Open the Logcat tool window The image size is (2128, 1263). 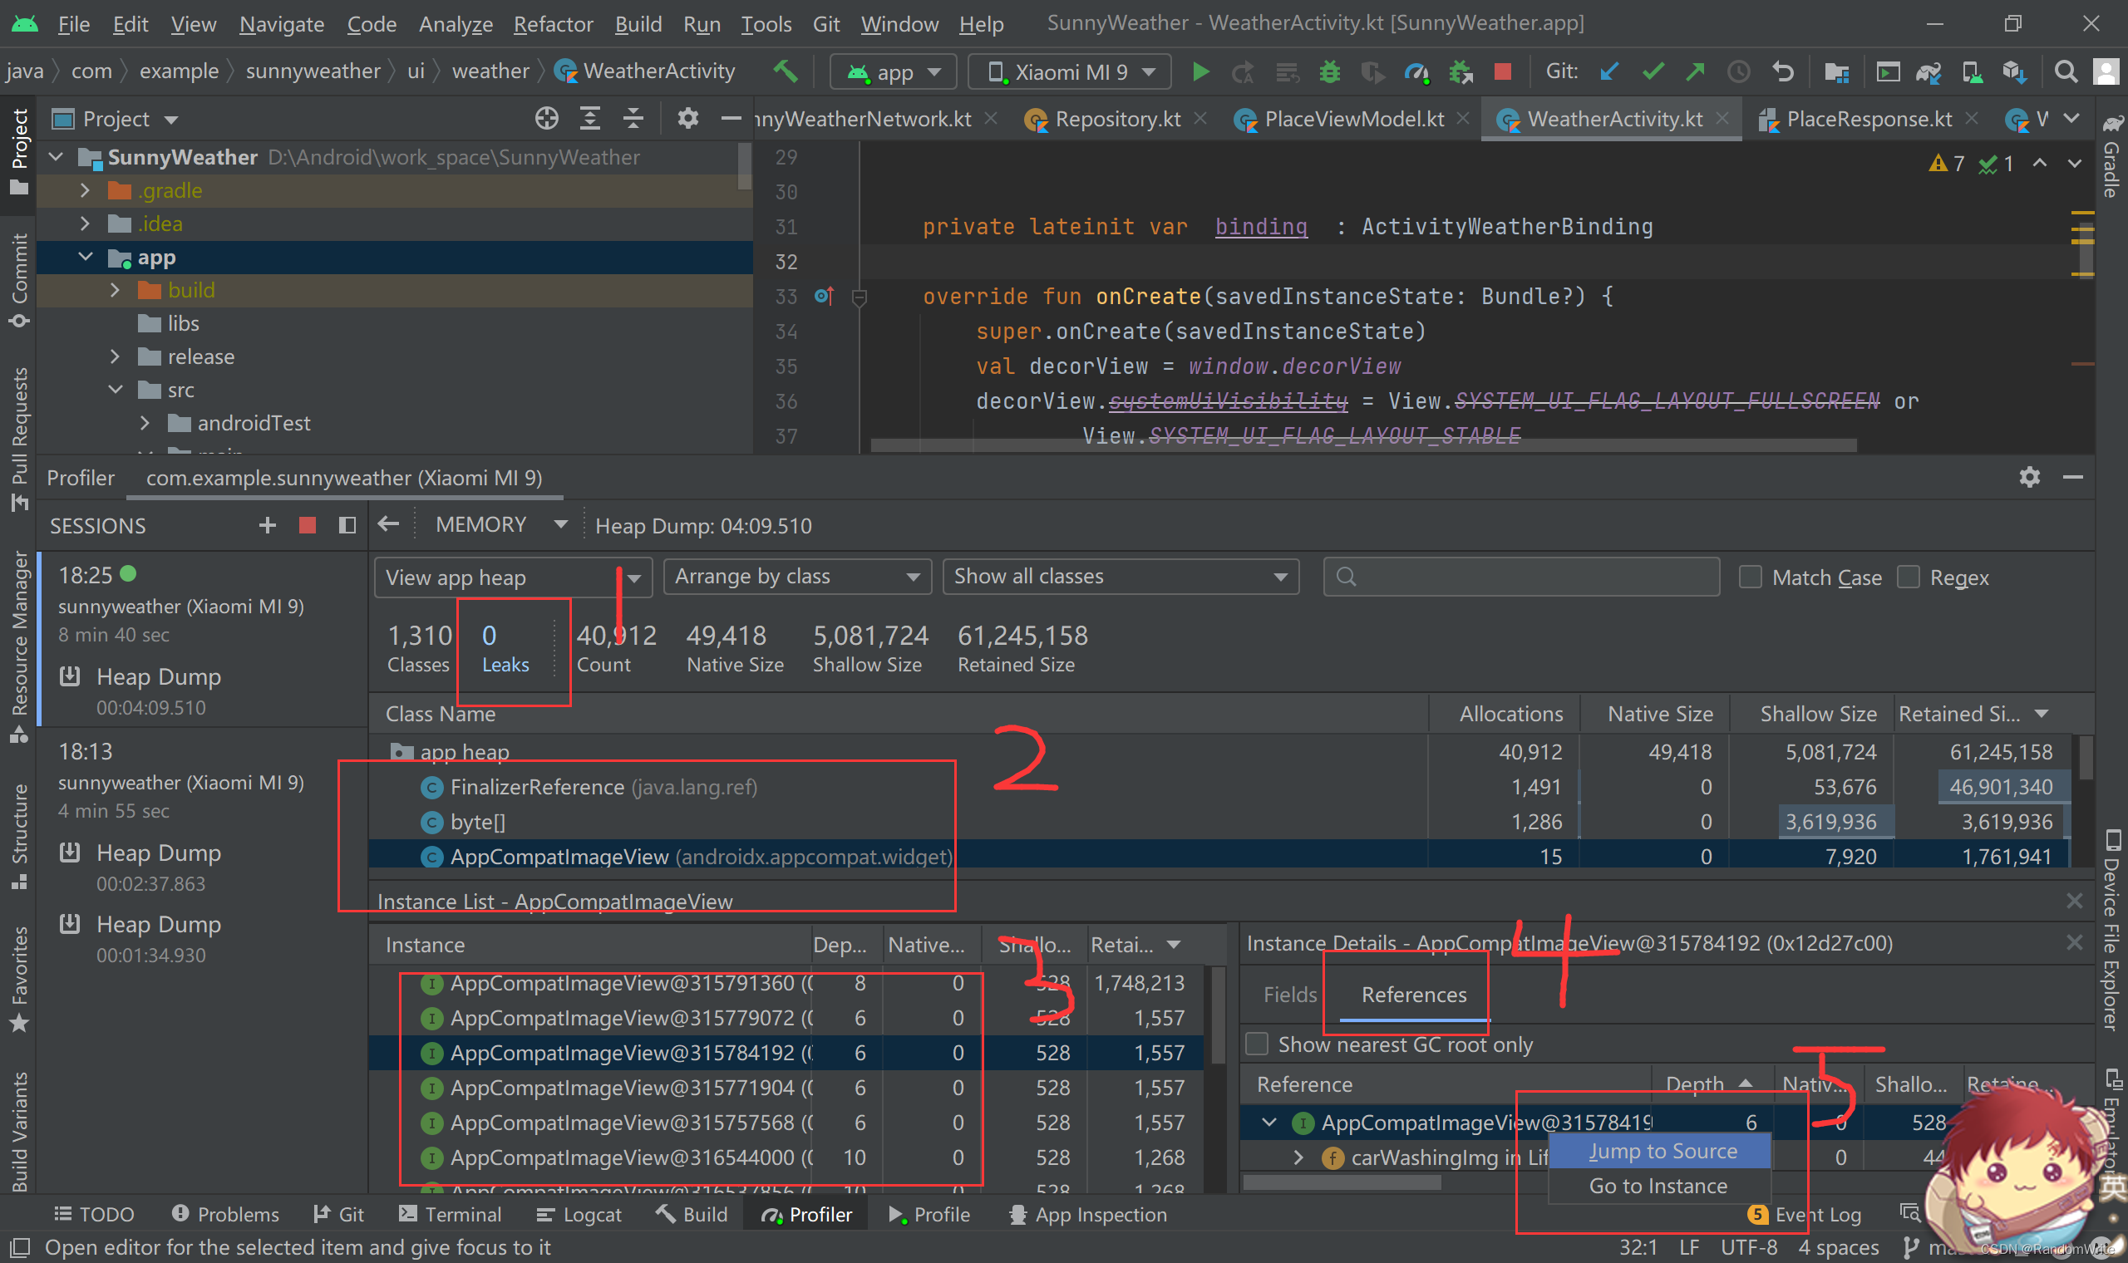pos(579,1215)
